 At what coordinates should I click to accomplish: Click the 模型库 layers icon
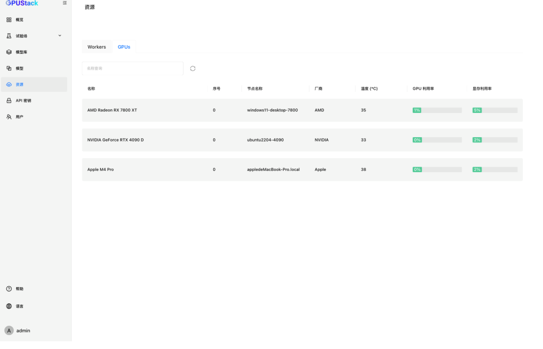(x=9, y=52)
